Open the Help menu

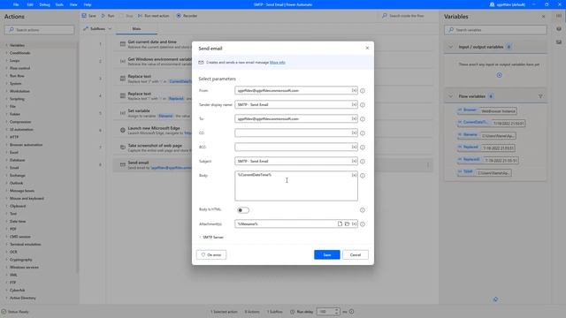coord(88,4)
